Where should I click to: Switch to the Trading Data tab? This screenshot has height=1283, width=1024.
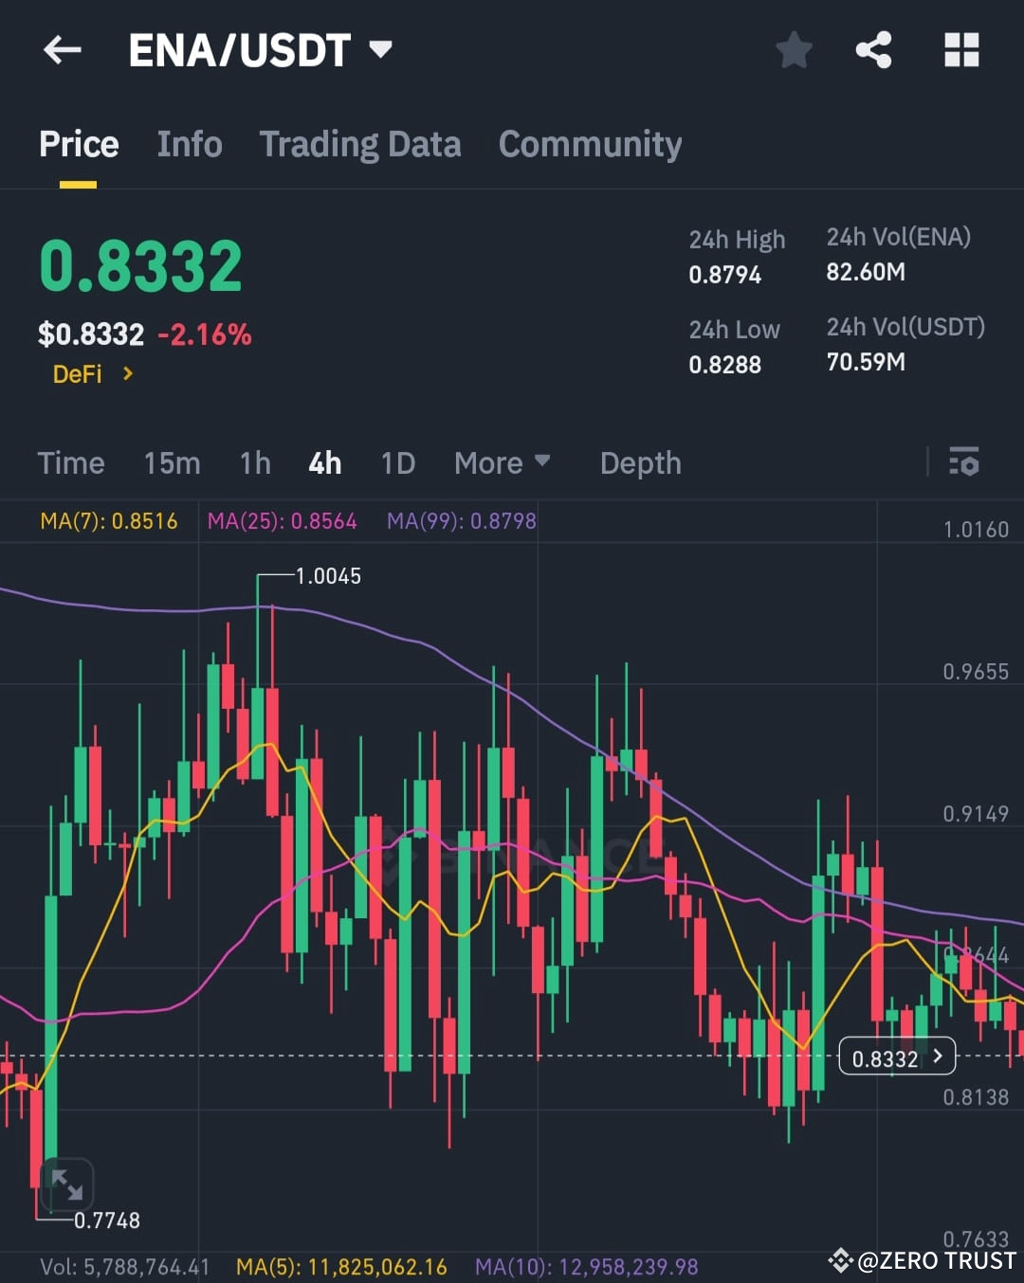(x=360, y=144)
